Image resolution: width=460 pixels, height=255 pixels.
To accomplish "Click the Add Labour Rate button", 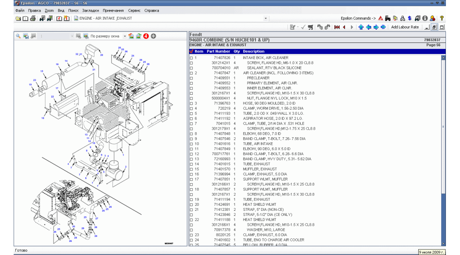I will 405,27.
